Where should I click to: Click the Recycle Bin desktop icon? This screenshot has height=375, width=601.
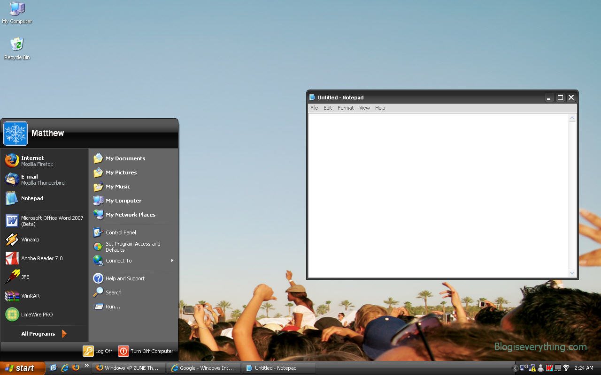click(17, 48)
